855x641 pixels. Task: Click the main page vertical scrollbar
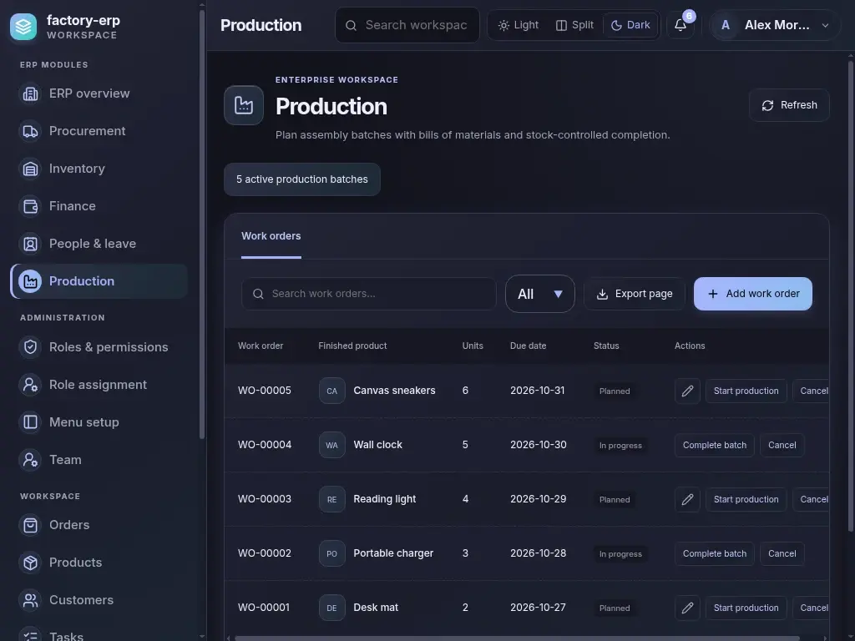pos(851,295)
